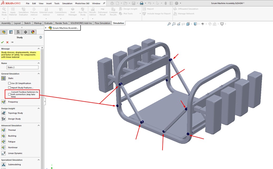273x169 pixels.
Task: Open the Simulation menu in menu bar
Action: [67, 3]
